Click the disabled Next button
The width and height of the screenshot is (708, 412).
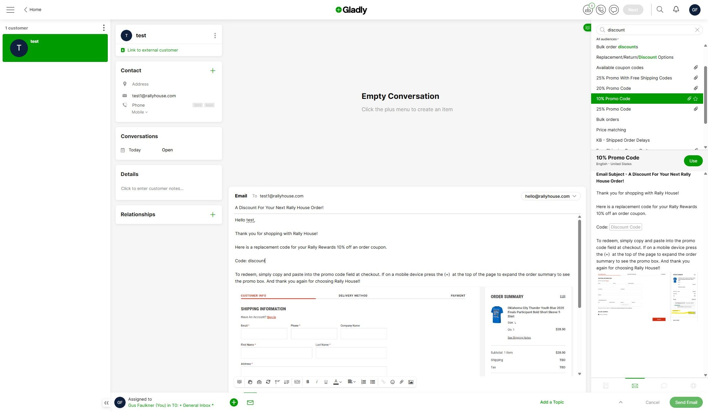tap(633, 10)
